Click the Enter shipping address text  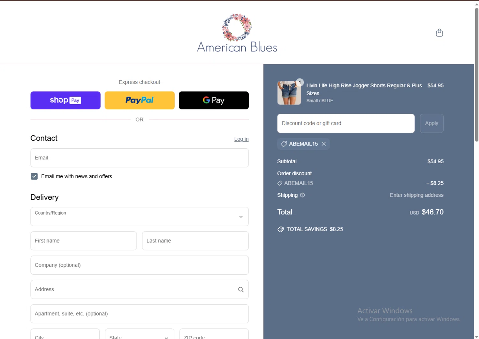(416, 195)
